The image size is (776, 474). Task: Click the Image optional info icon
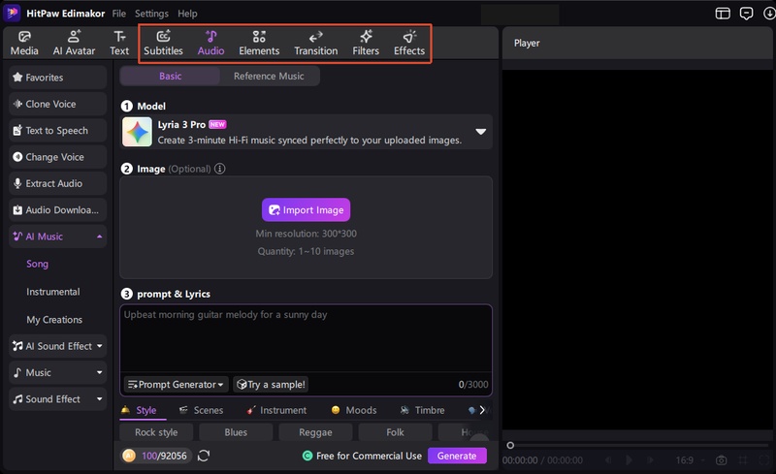click(x=220, y=169)
